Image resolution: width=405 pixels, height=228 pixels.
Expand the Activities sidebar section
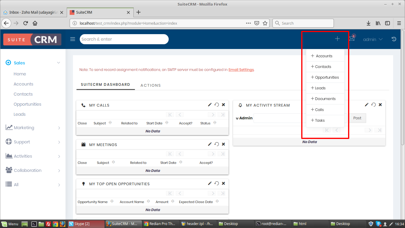[x=59, y=156]
